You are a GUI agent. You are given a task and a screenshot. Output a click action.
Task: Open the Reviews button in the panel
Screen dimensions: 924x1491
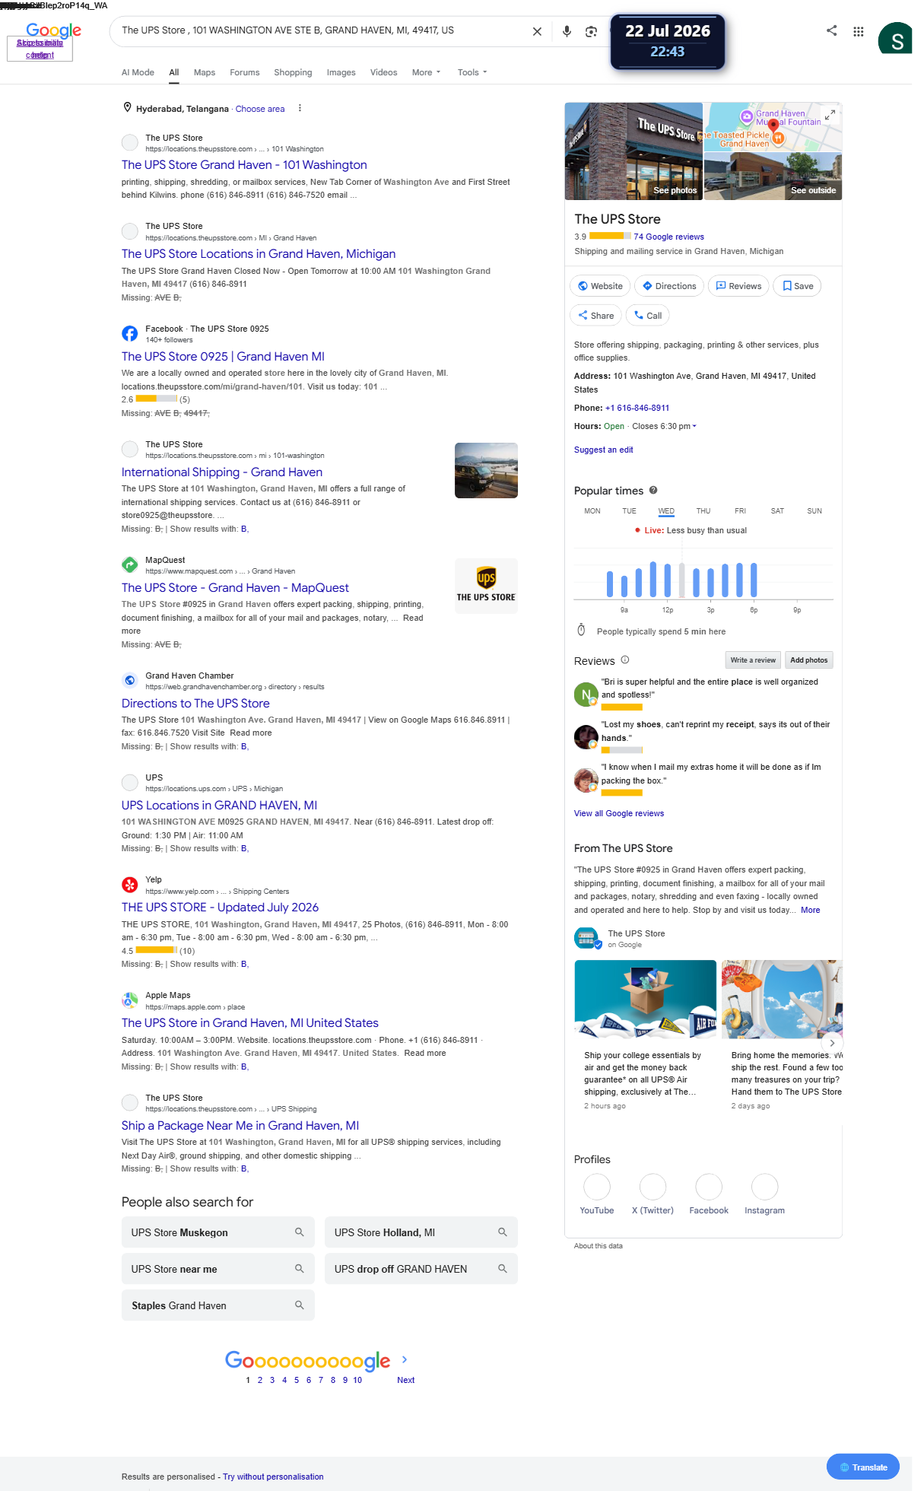[738, 286]
